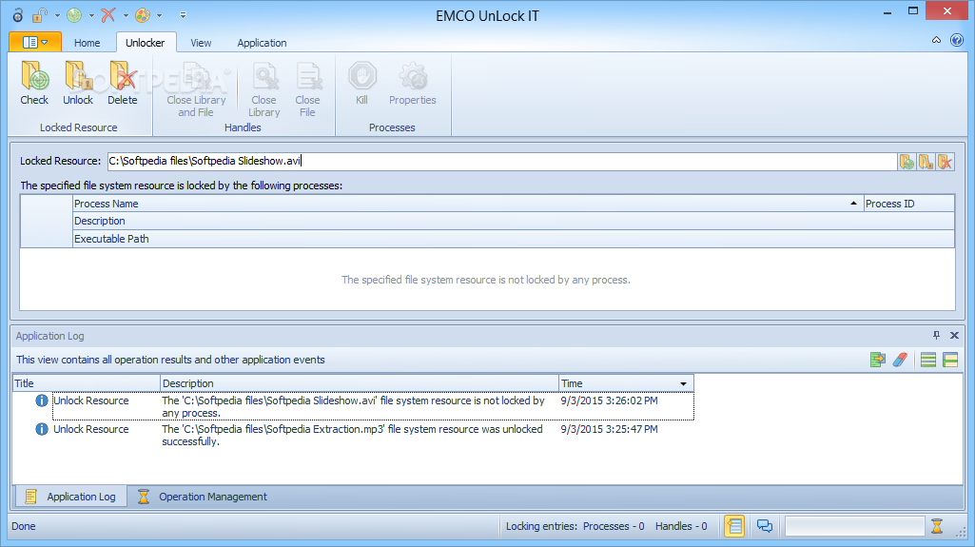The image size is (975, 547).
Task: Click the Close File handles button
Action: click(x=308, y=89)
